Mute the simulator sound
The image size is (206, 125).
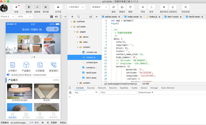pyautogui.click(x=56, y=17)
